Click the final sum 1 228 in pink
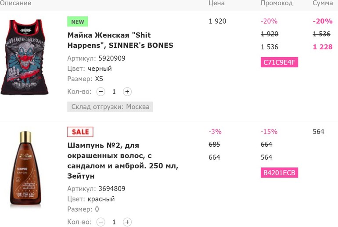The height and width of the screenshot is (227, 338). pyautogui.click(x=323, y=47)
